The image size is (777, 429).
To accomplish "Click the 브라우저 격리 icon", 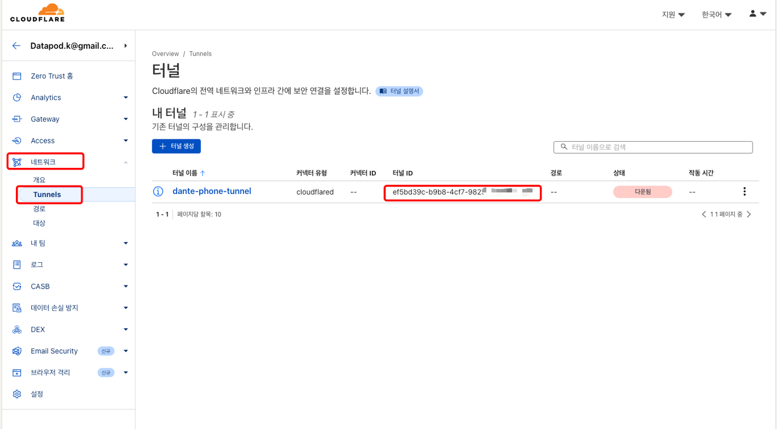I will point(17,373).
